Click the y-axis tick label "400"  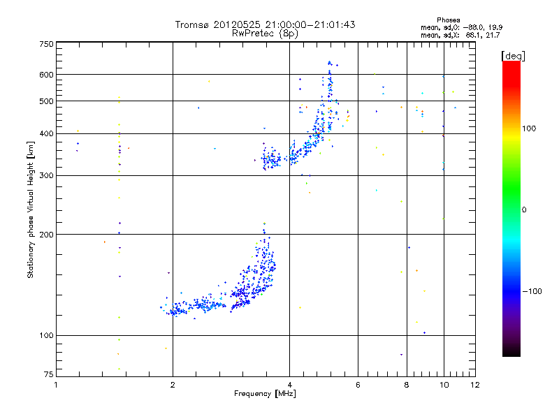coord(46,134)
